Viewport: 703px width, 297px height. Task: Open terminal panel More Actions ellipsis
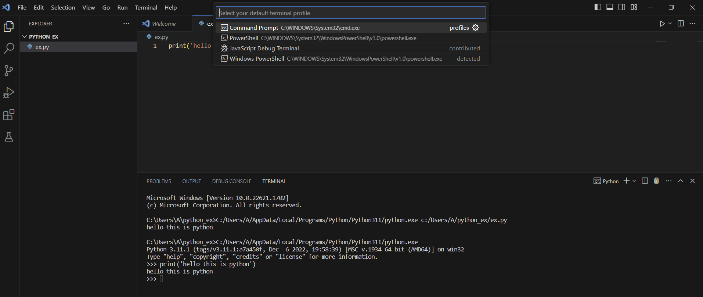tap(668, 181)
